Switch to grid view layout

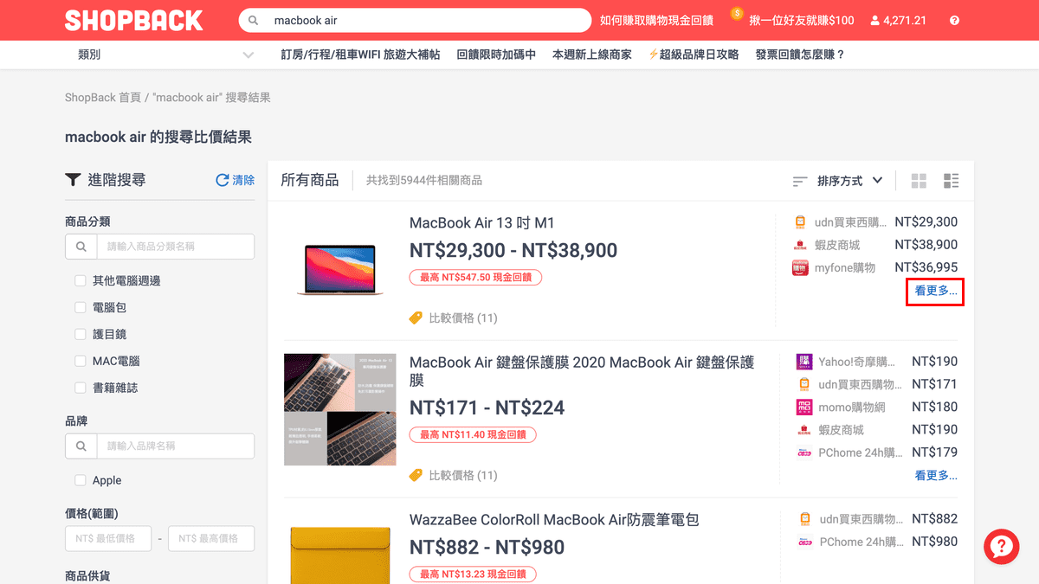click(918, 180)
